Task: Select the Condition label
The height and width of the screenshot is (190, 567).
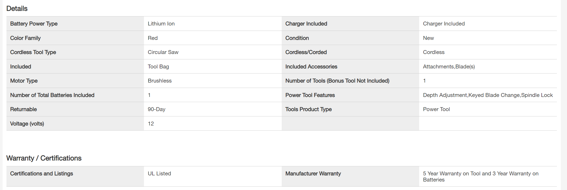Action: coord(297,38)
